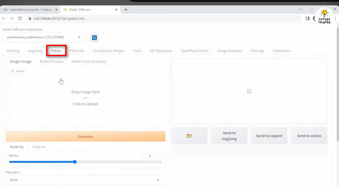Click Send to inpaint button
Image resolution: width=339 pixels, height=187 pixels.
click(x=269, y=136)
